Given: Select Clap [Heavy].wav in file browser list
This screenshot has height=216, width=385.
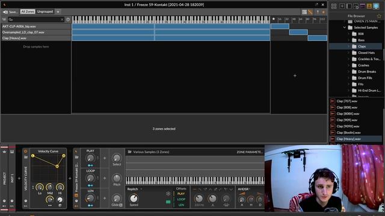Looking at the screenshot, I should click(356, 139).
